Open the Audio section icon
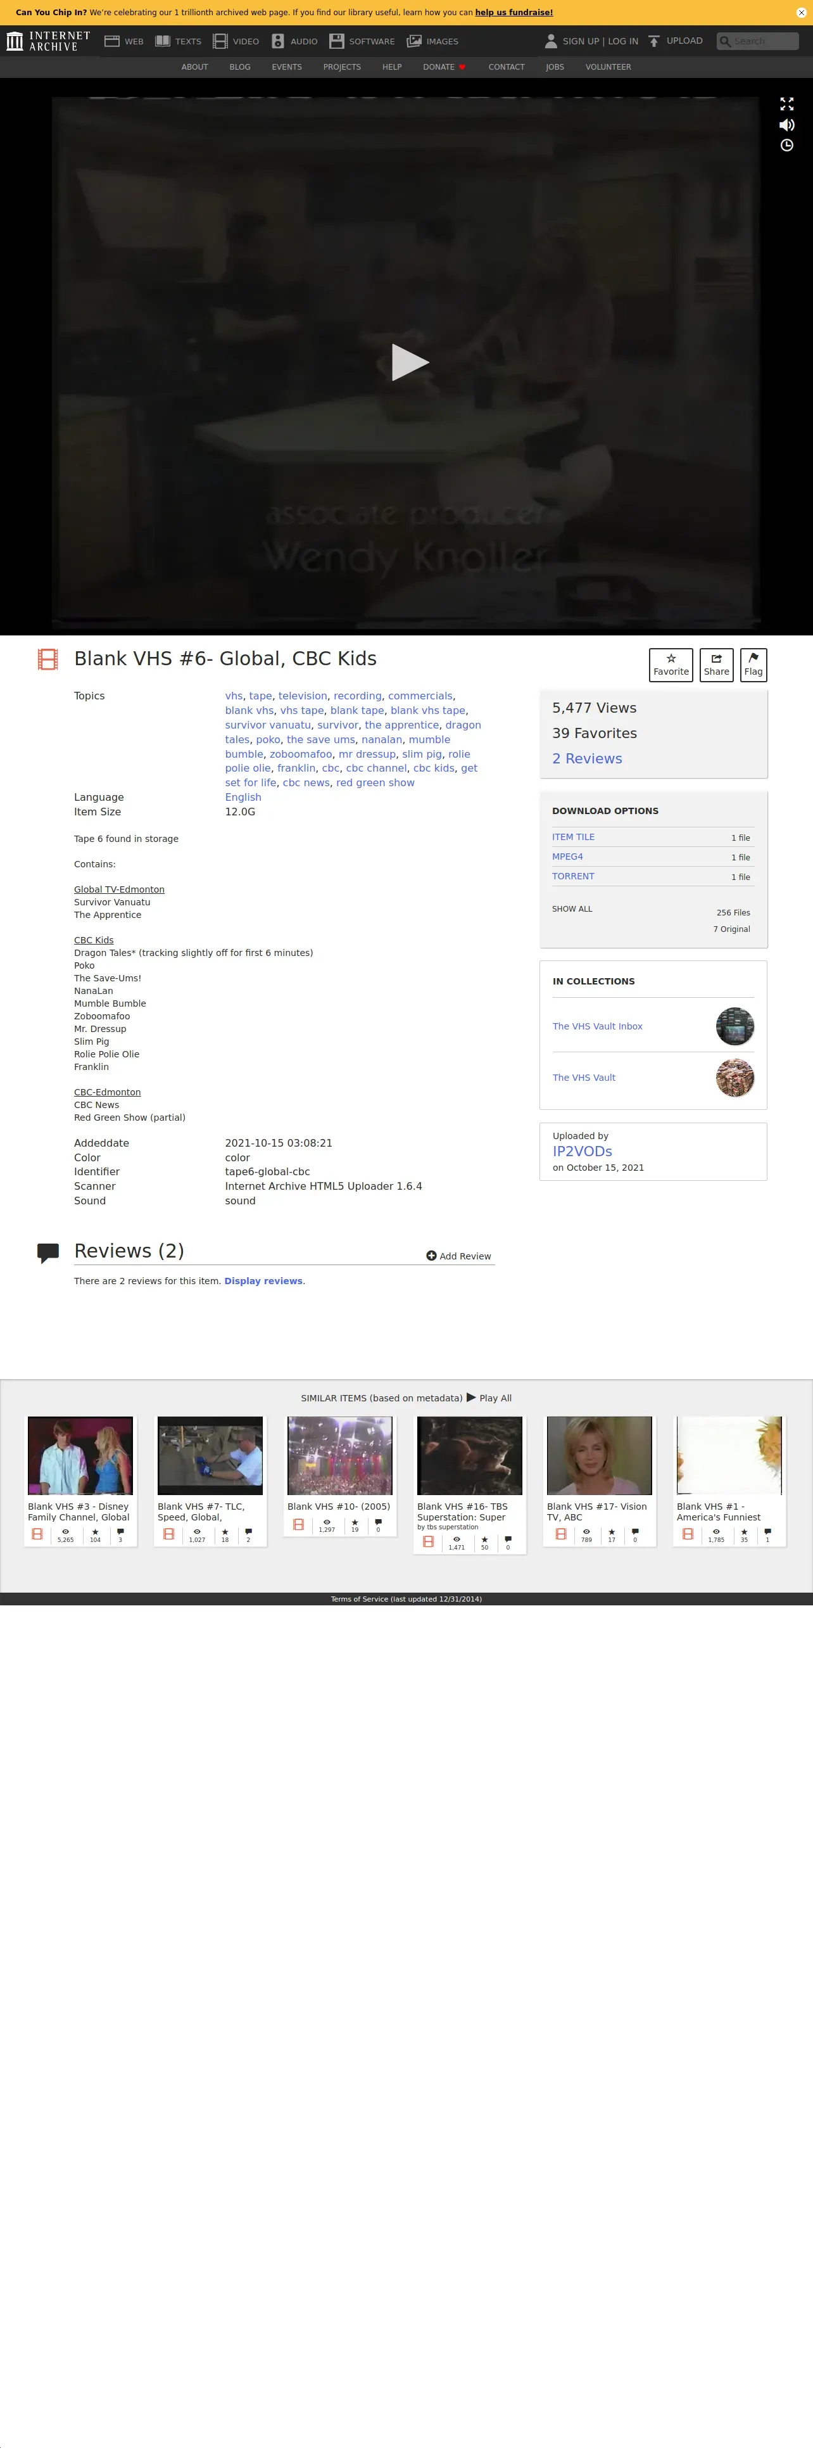The height and width of the screenshot is (2453, 813). point(278,41)
